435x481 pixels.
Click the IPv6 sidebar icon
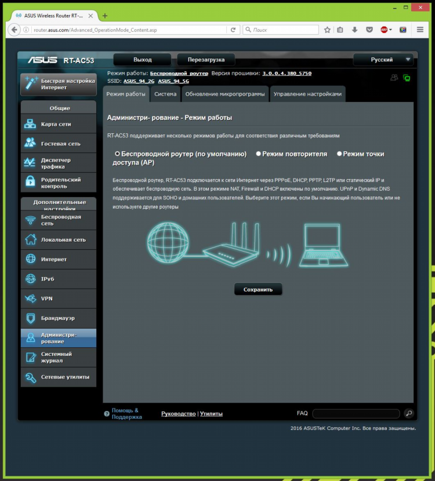point(30,279)
